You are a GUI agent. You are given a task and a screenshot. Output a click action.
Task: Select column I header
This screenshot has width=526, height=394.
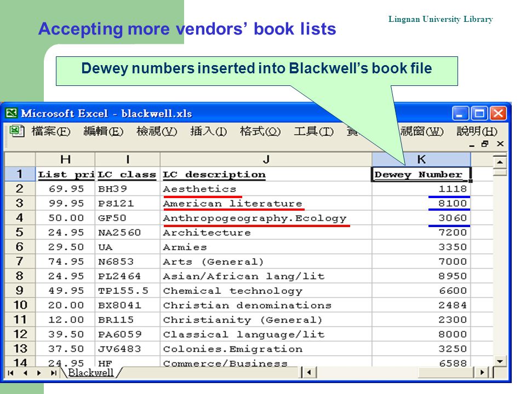128,159
